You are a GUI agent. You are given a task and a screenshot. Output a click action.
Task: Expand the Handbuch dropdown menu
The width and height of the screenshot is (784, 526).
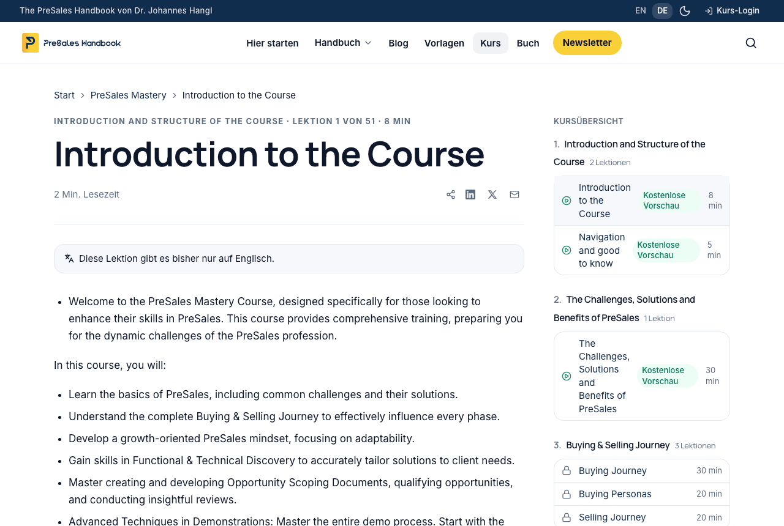pyautogui.click(x=343, y=43)
